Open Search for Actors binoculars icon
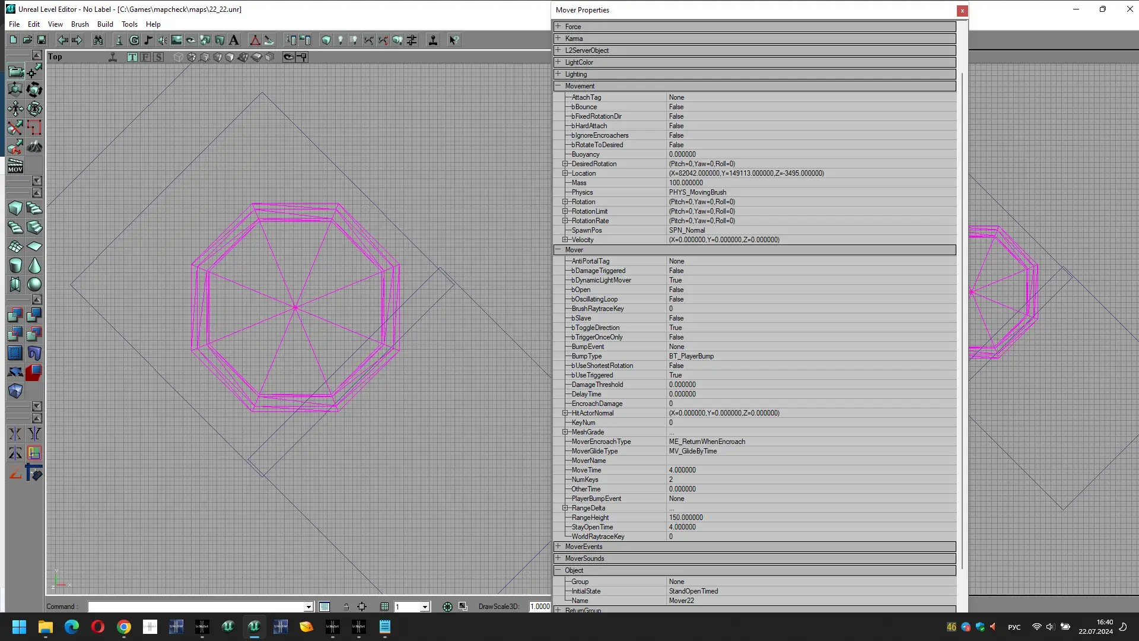The height and width of the screenshot is (641, 1139). pyautogui.click(x=98, y=40)
